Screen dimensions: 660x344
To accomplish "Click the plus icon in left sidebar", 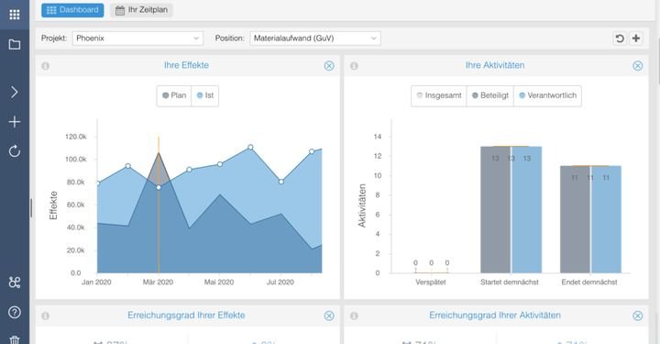I will click(15, 122).
